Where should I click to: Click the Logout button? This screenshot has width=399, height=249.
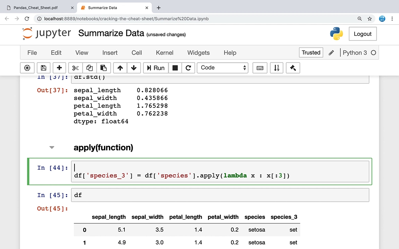(x=362, y=34)
